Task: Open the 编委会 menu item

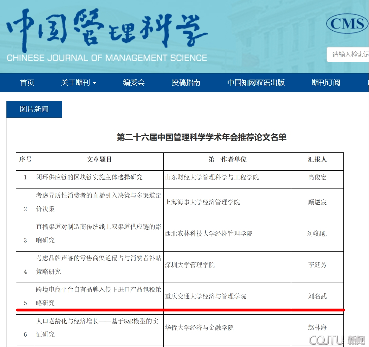Action: click(134, 83)
